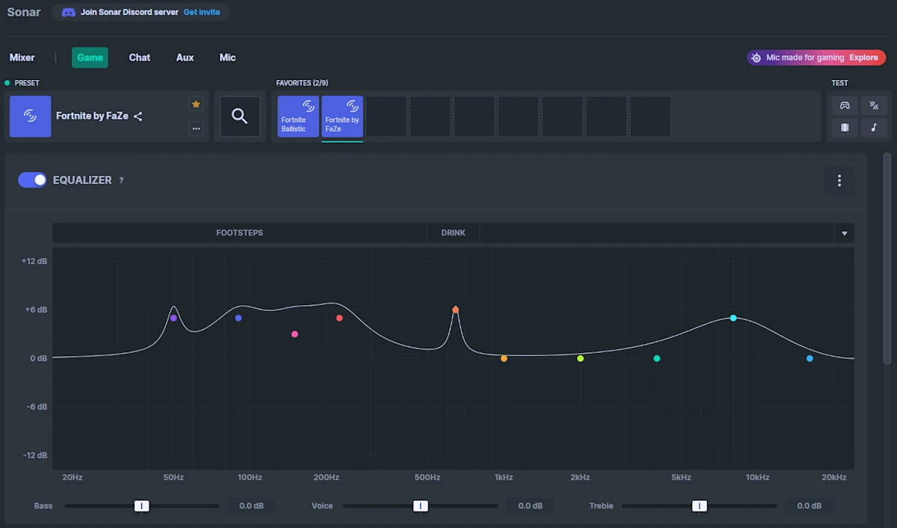Click the equalizer help question mark
Screen dimensions: 897x528
point(122,180)
